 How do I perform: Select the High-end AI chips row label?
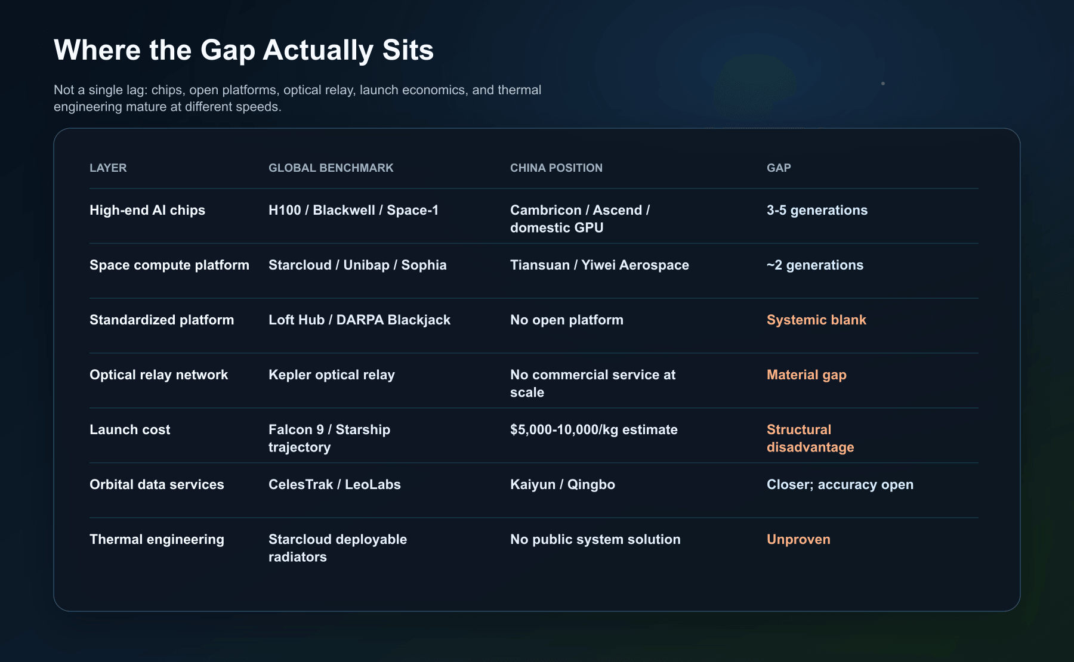[147, 210]
